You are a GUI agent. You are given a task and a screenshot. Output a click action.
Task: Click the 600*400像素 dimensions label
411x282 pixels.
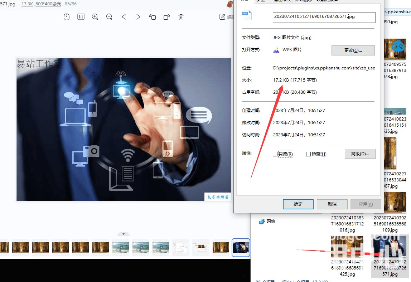pos(48,4)
